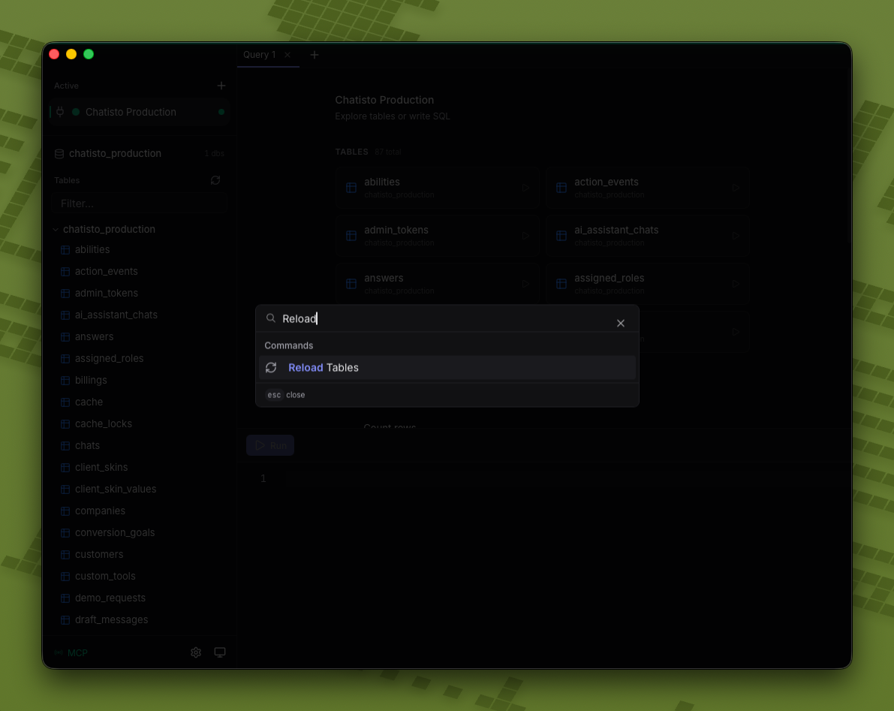Open abilities table card
Image resolution: width=894 pixels, height=711 pixels.
tap(438, 188)
